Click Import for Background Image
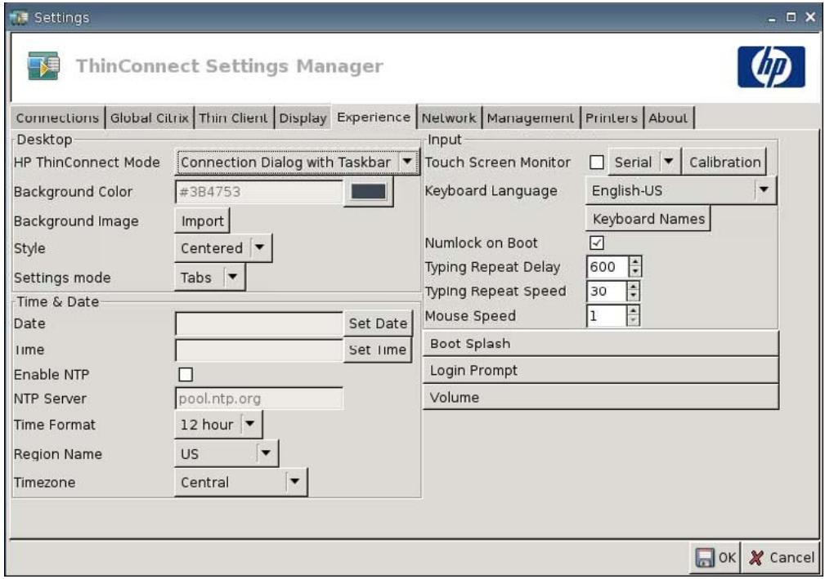 [202, 221]
